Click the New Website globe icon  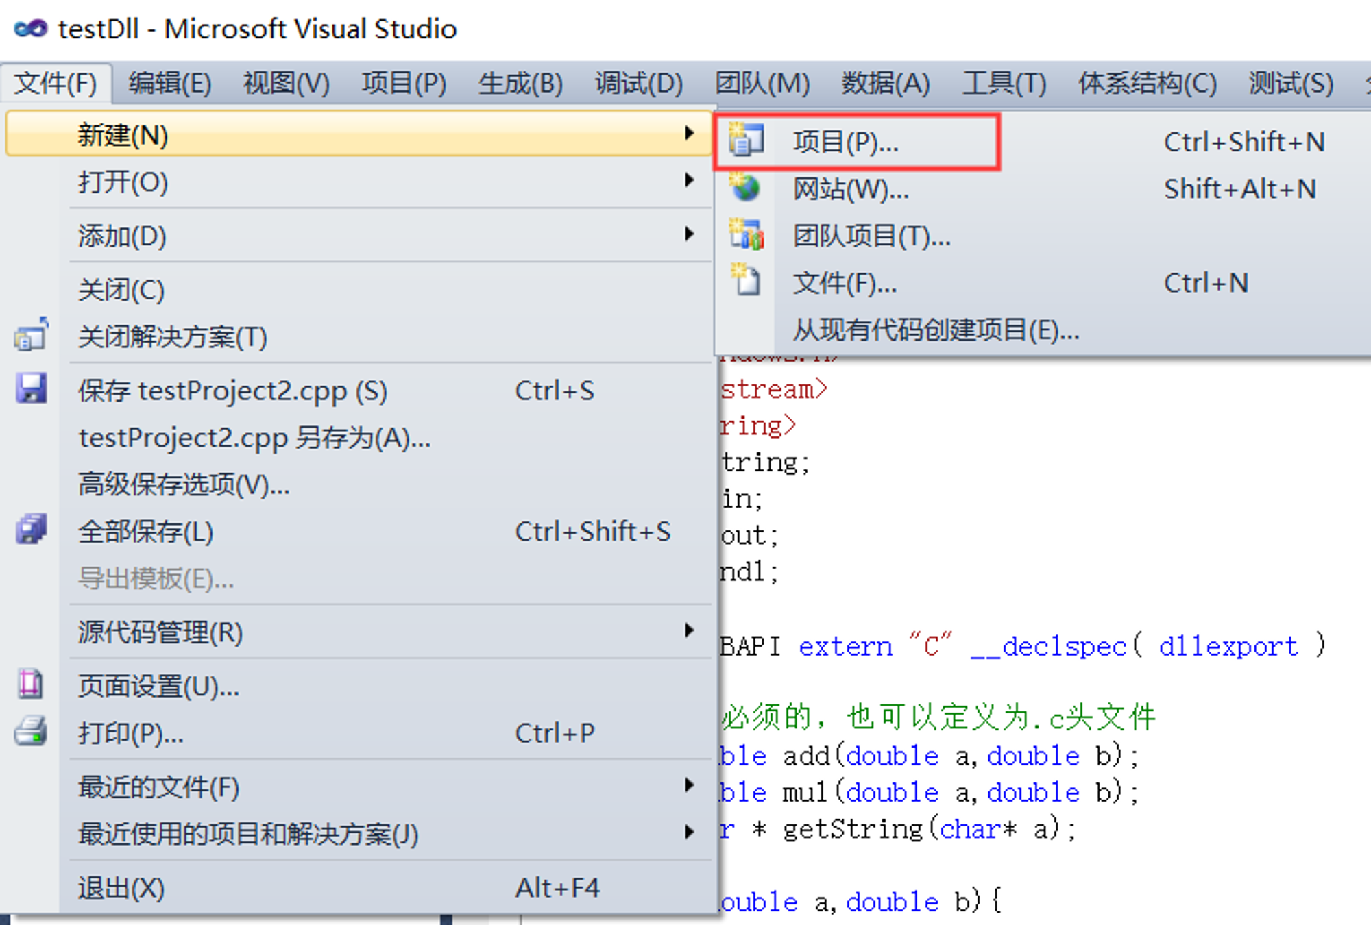[x=746, y=187]
